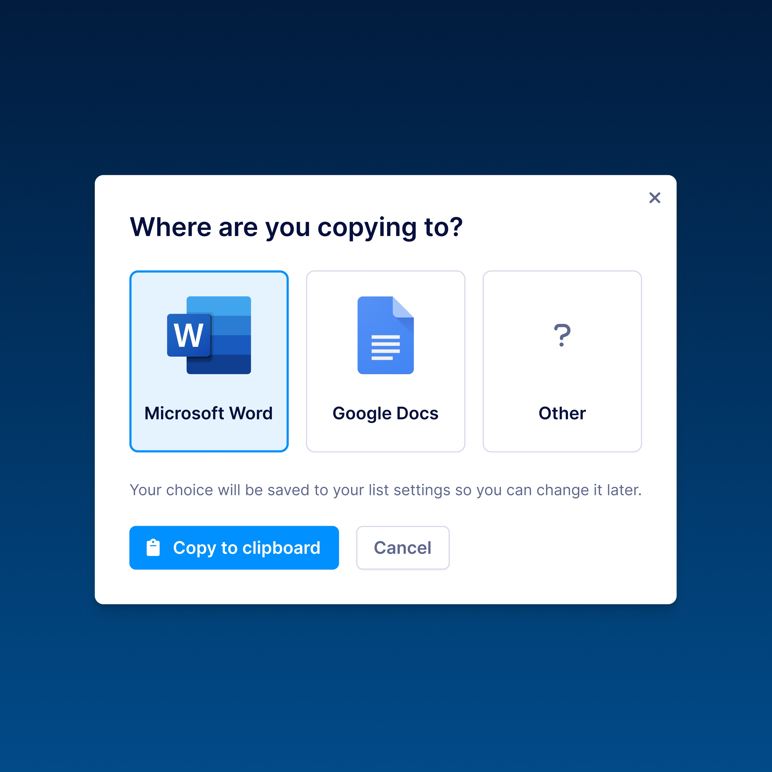The width and height of the screenshot is (772, 772).
Task: Click the Google Docs document icon
Action: tap(385, 335)
